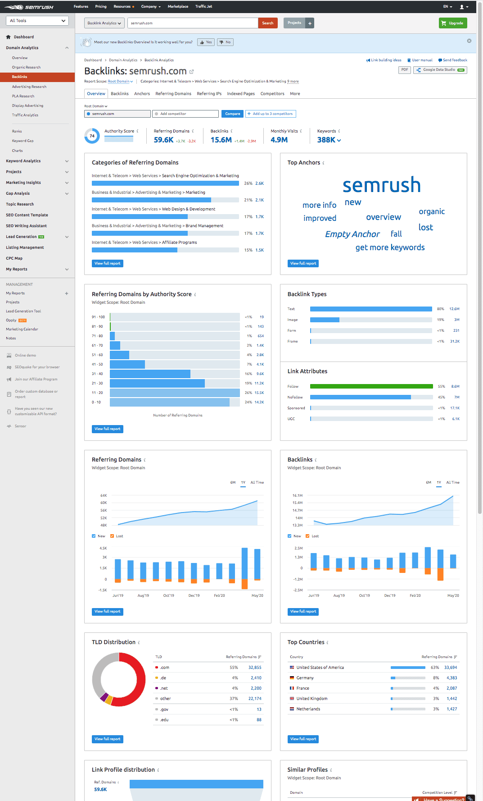Viewport: 483px width, 801px height.
Task: Click the 11 - 20 authority score bar
Action: tap(175, 393)
